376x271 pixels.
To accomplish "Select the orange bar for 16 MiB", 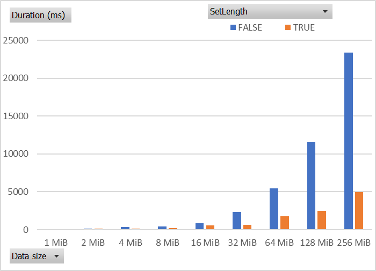I will [x=211, y=228].
